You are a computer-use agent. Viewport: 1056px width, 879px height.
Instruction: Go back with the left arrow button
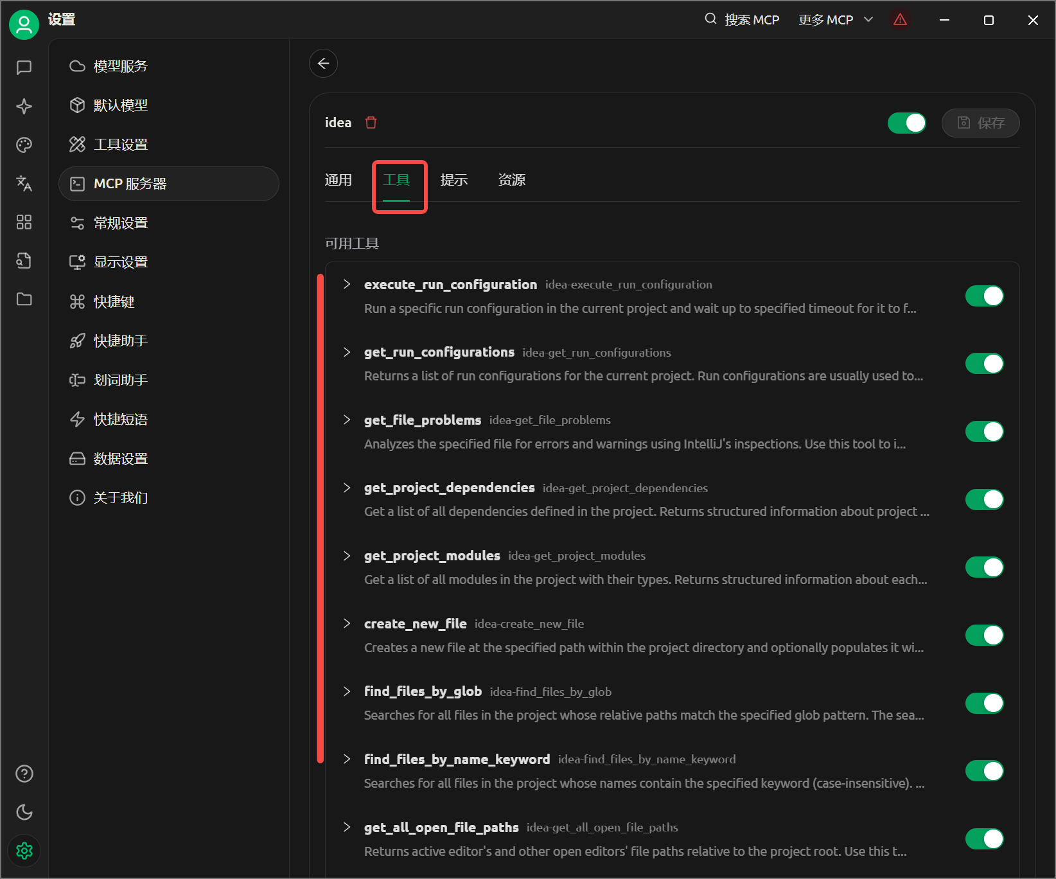[x=323, y=63]
